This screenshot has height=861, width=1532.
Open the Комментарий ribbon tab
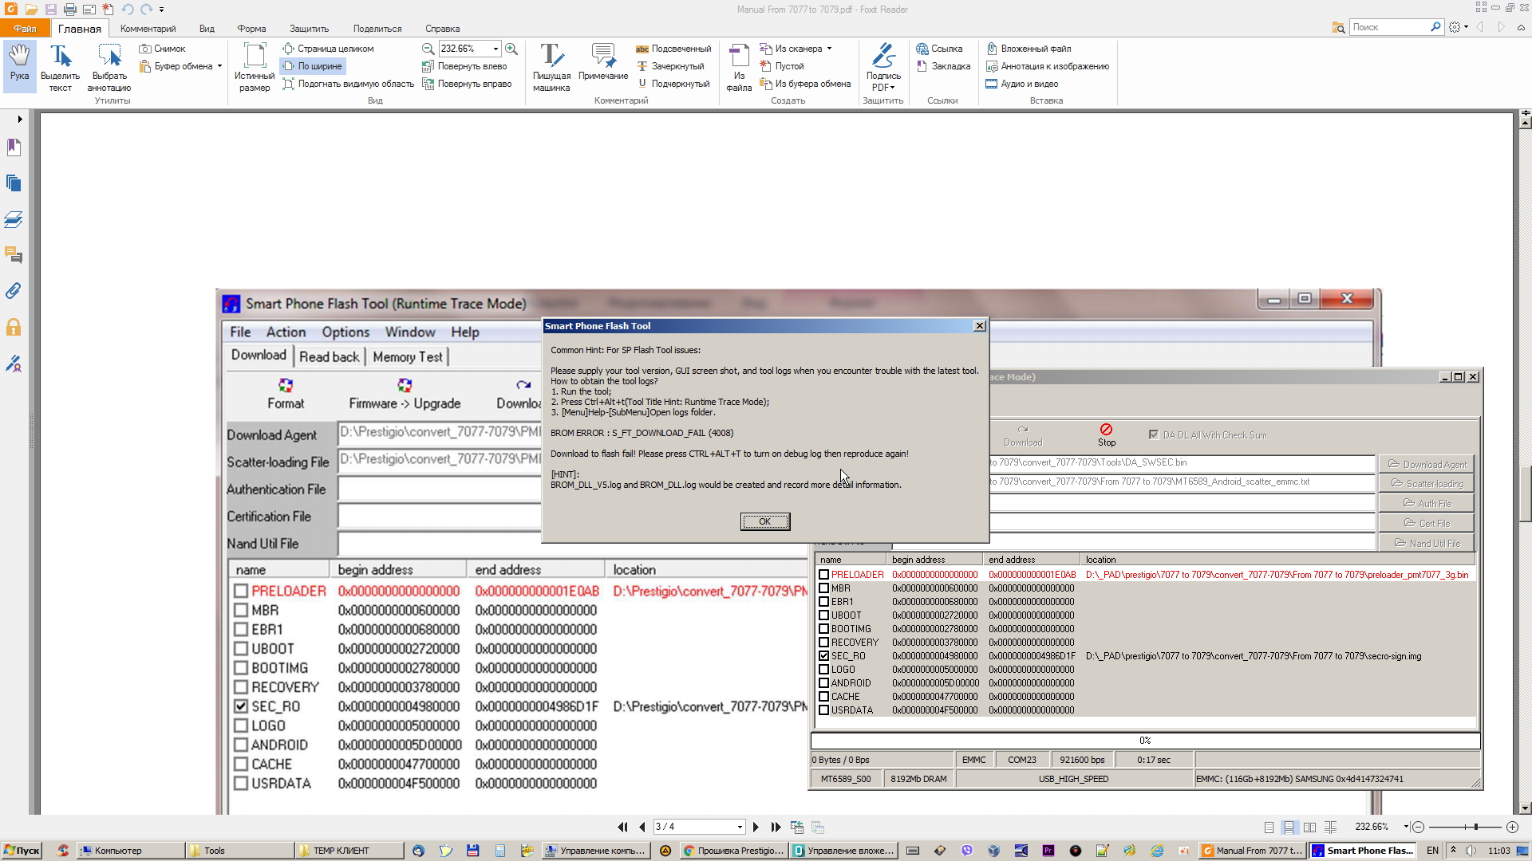click(148, 29)
